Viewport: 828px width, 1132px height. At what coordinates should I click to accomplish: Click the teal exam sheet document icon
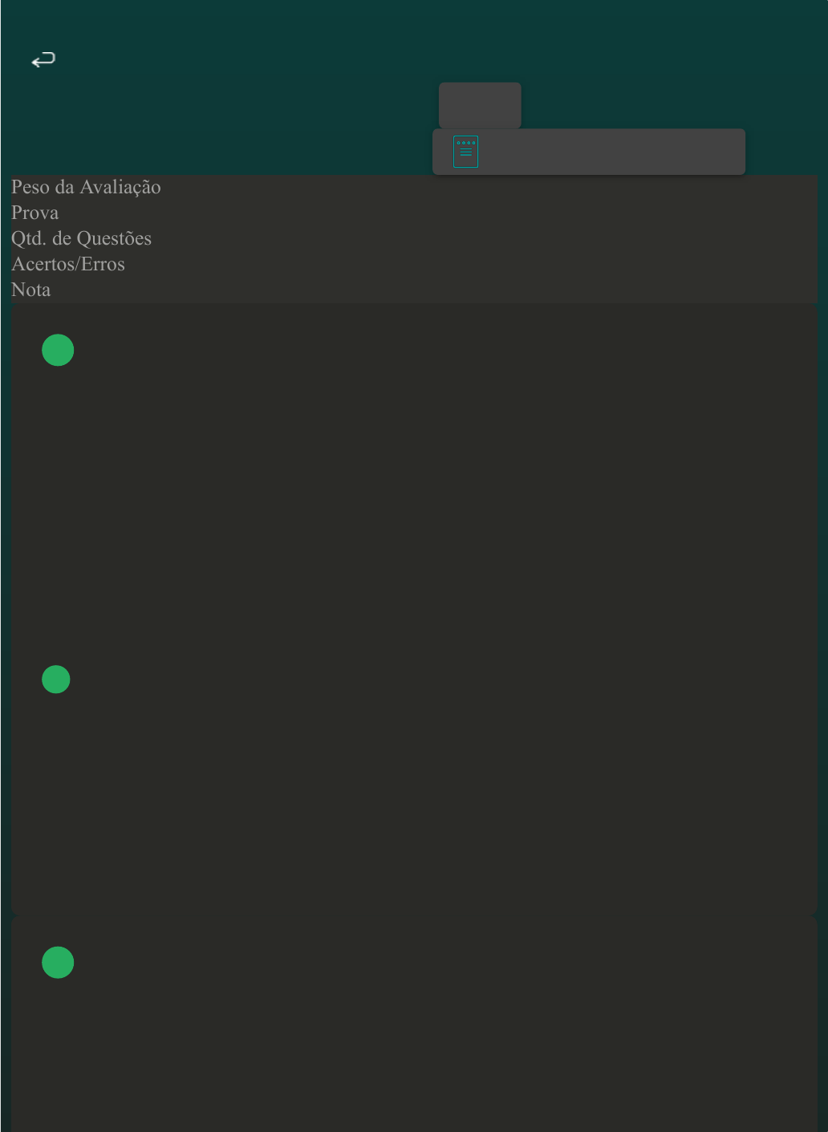pyautogui.click(x=465, y=152)
